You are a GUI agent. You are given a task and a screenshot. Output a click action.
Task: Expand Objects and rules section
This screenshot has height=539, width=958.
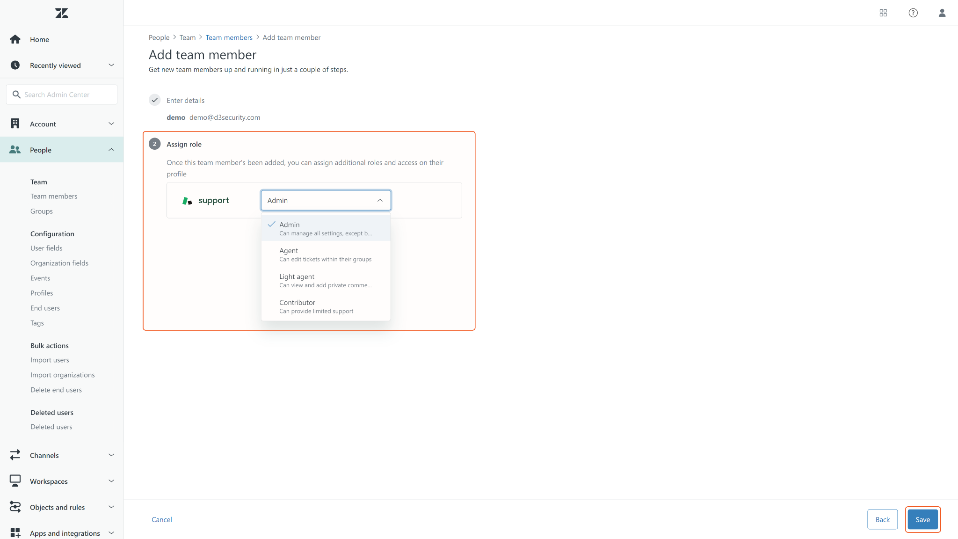[111, 507]
